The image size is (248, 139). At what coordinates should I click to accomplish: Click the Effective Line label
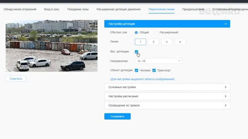(119, 32)
